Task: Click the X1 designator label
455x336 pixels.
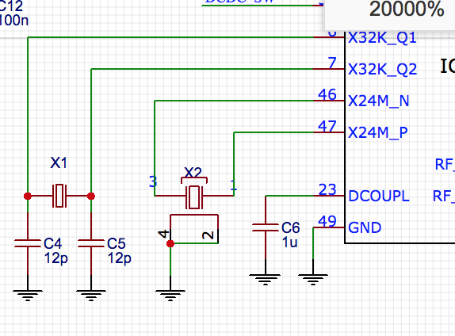Action: coord(59,162)
